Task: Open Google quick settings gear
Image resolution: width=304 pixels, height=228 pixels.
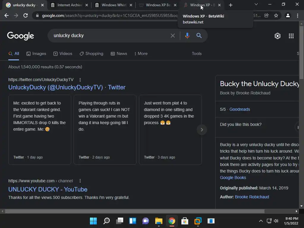Action: [x=278, y=36]
